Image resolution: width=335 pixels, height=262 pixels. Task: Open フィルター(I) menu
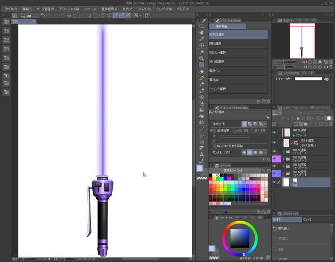(x=144, y=9)
